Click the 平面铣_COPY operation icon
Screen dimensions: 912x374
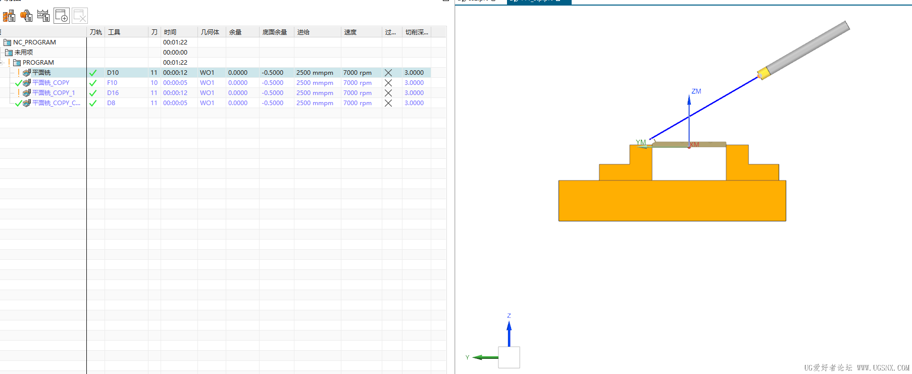click(27, 83)
